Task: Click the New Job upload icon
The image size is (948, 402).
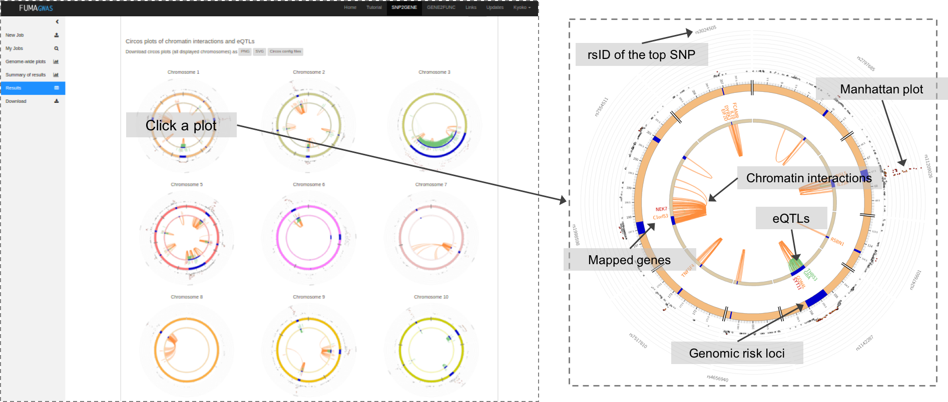Action: tap(57, 35)
